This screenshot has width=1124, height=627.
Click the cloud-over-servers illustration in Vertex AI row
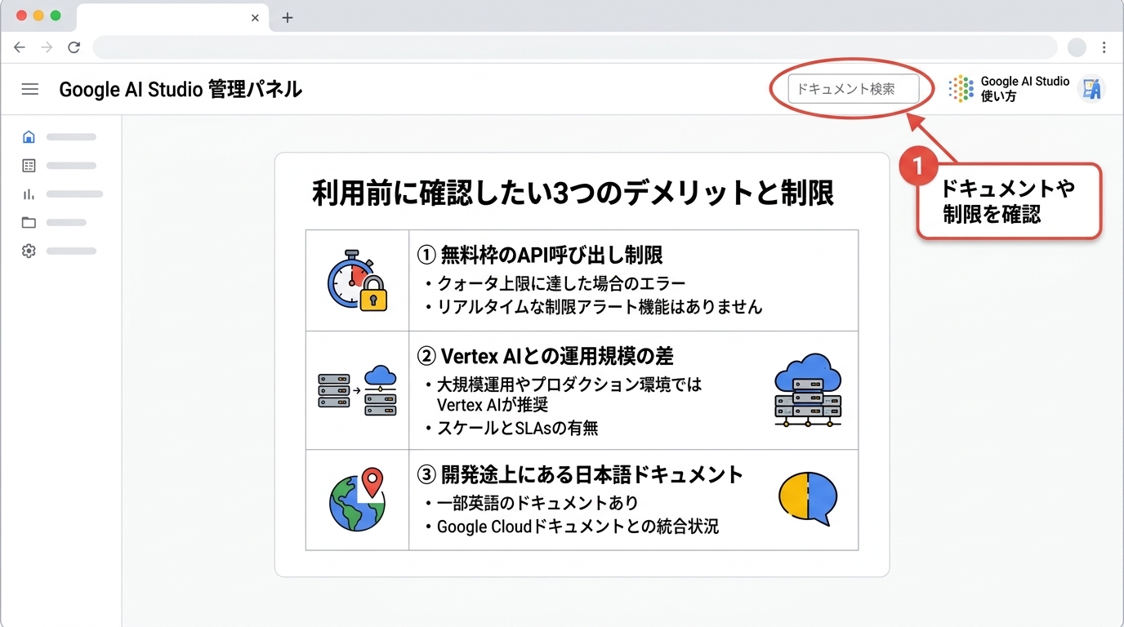coord(808,389)
